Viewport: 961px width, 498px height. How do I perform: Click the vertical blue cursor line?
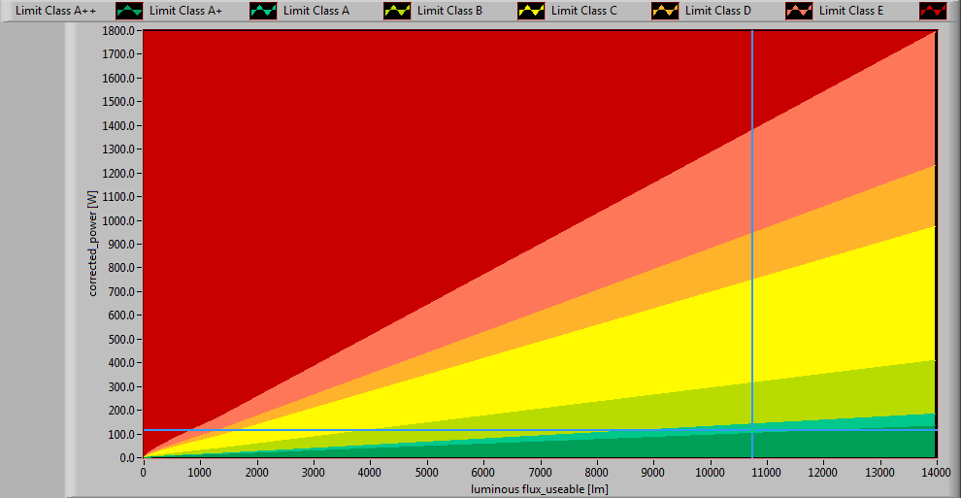[752, 243]
